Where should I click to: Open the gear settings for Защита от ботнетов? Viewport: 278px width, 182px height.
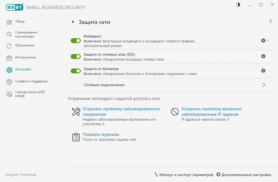pyautogui.click(x=263, y=71)
